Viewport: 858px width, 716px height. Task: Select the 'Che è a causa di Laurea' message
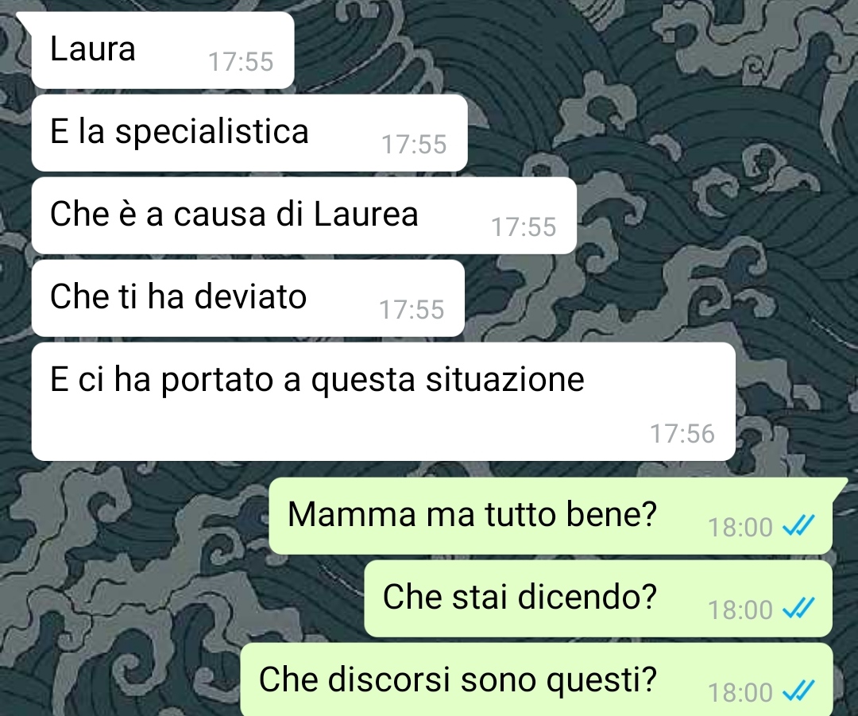pyautogui.click(x=304, y=215)
